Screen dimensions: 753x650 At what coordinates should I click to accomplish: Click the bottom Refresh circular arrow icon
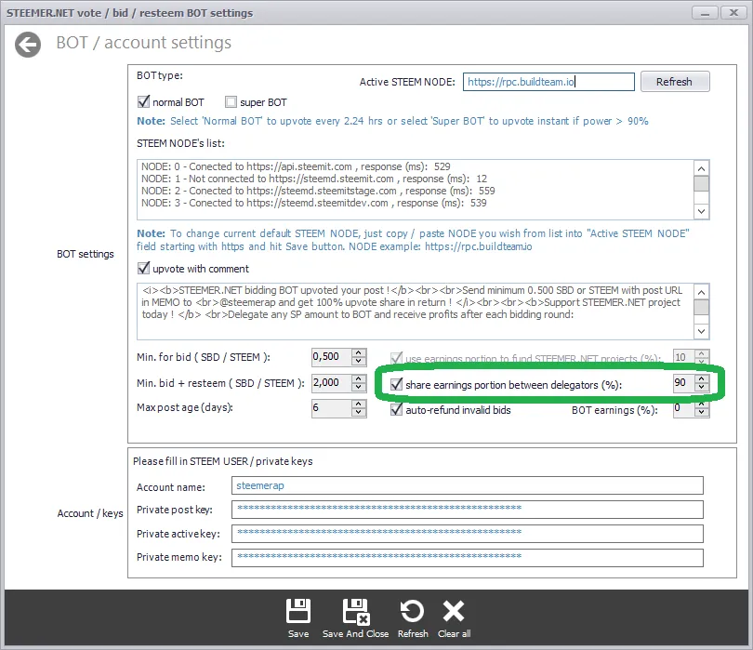pos(412,611)
